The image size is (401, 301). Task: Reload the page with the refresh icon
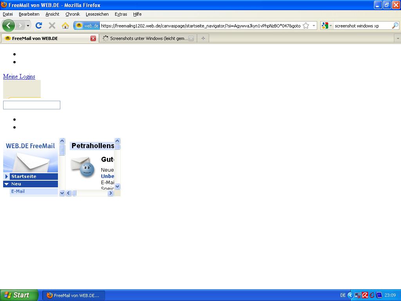(x=39, y=25)
